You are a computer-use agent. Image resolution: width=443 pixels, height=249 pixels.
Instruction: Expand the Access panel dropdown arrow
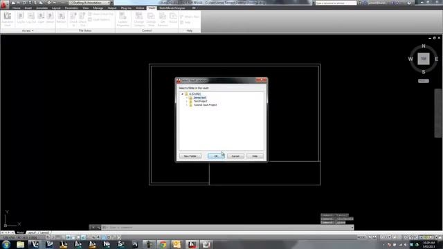(33, 30)
